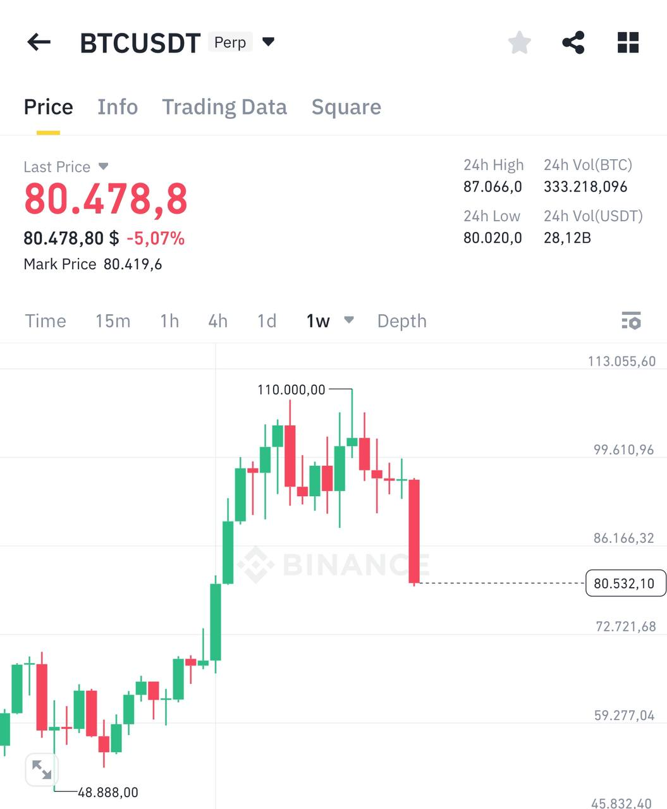This screenshot has width=667, height=809.
Task: Tap the share icon in the header
Action: click(573, 42)
